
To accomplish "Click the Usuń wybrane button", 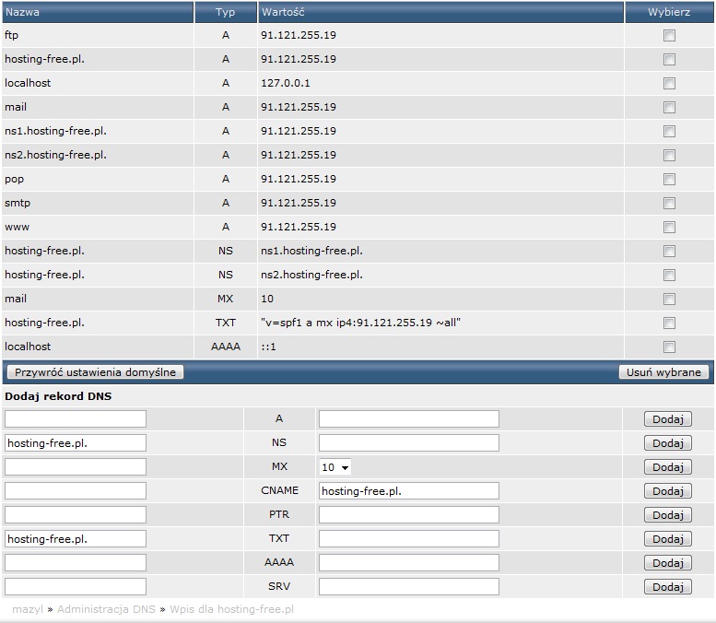I will 663,372.
